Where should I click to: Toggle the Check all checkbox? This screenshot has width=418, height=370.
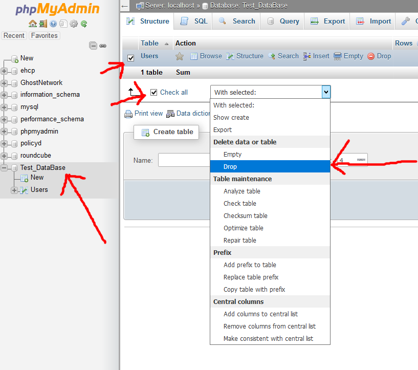point(154,93)
